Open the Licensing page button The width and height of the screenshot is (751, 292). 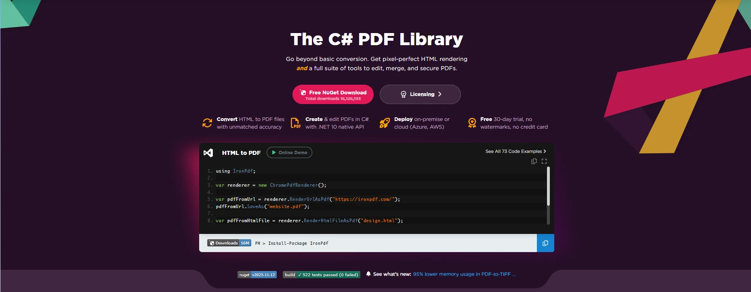420,94
